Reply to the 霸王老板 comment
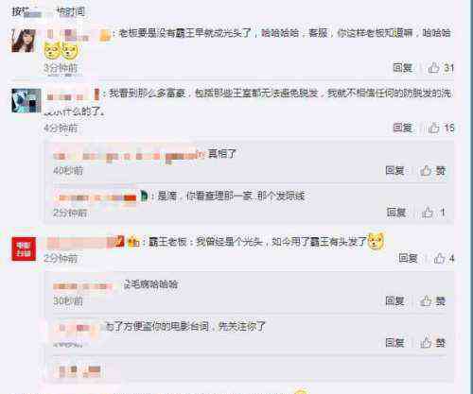Screen dimensions: 473x394 (408, 258)
